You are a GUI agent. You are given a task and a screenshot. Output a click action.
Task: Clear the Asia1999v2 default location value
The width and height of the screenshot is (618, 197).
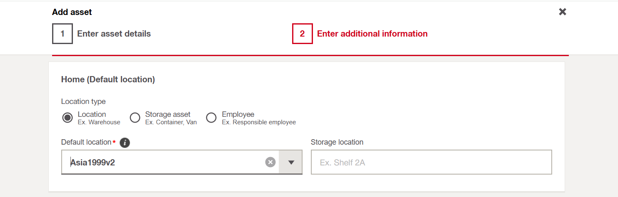tap(270, 163)
